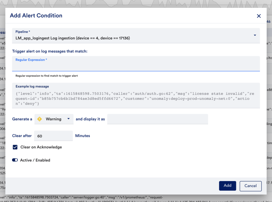Click the severity dropdown caret arrow
The image size is (272, 202).
[69, 119]
